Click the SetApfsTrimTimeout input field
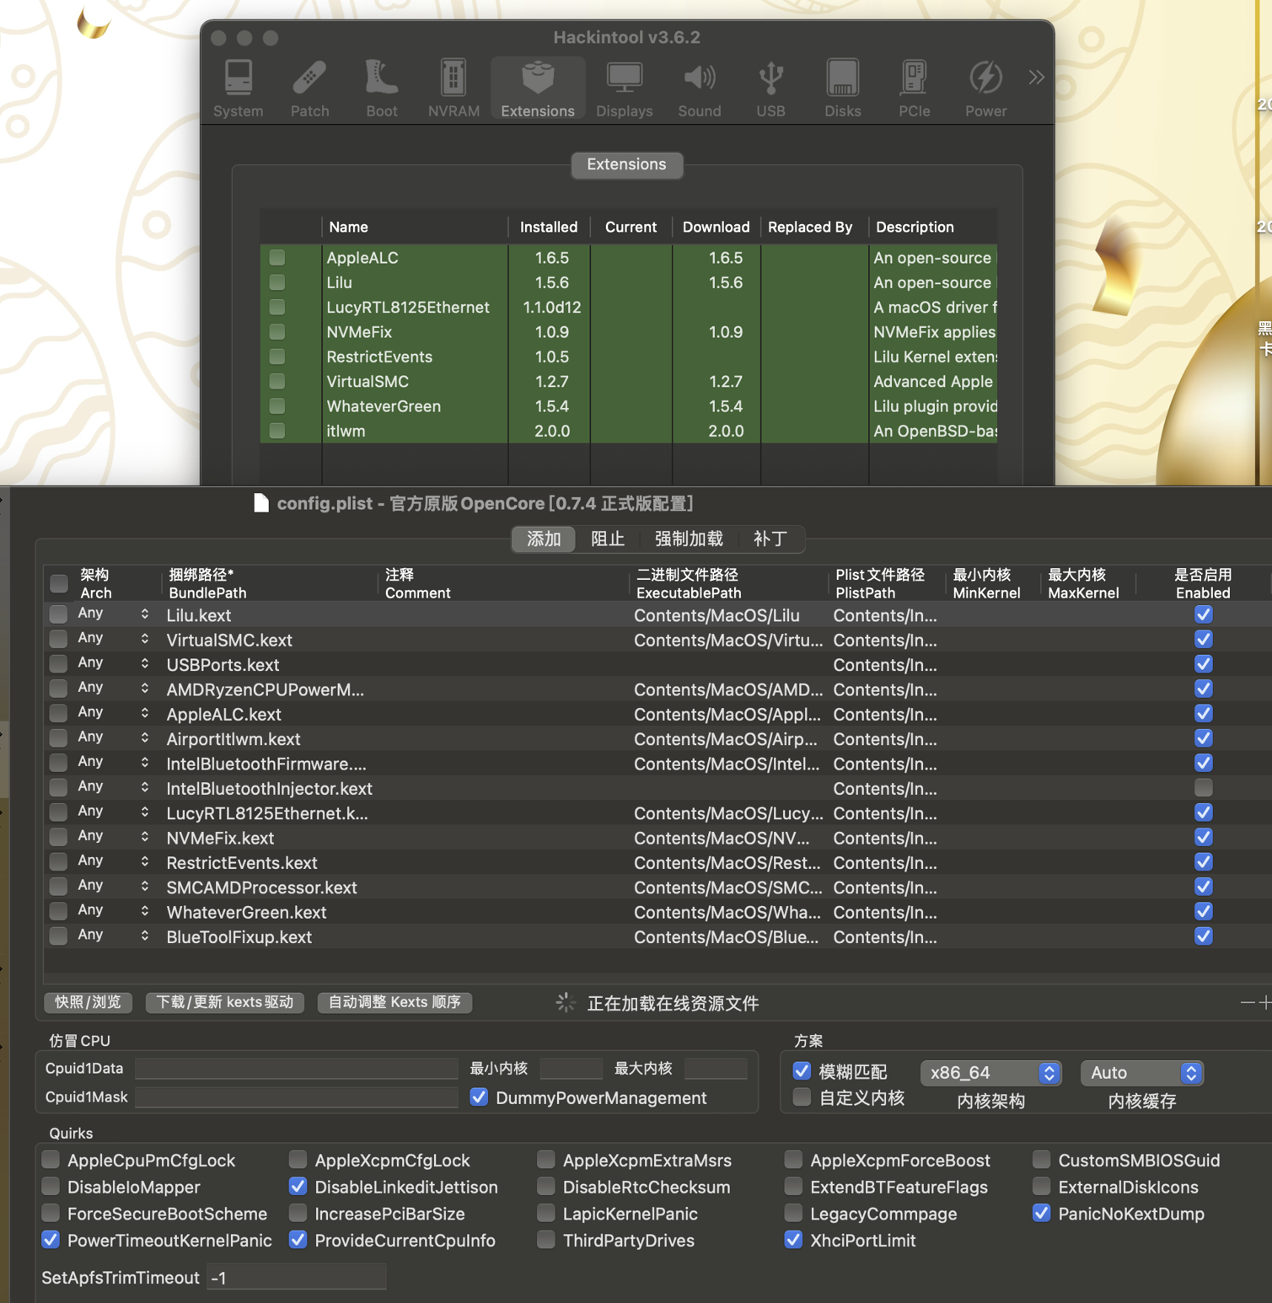Screen dimensions: 1272x1303 click(296, 1278)
